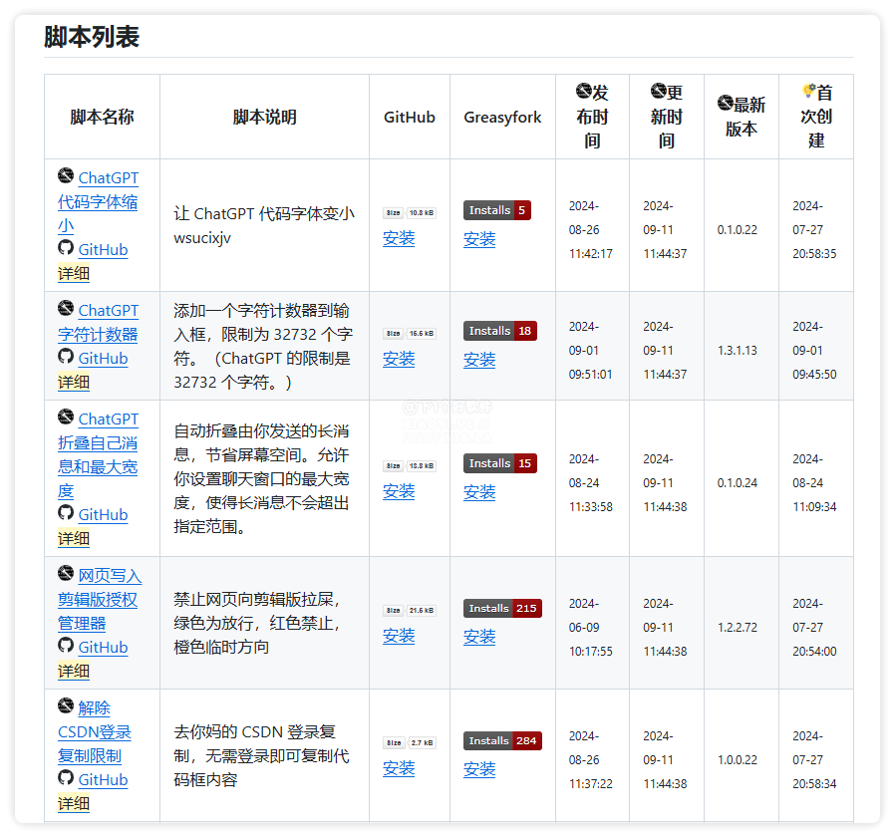The height and width of the screenshot is (838, 895).
Task: Click 详细 under 网页写入剪辑版授权管理器
Action: (74, 671)
